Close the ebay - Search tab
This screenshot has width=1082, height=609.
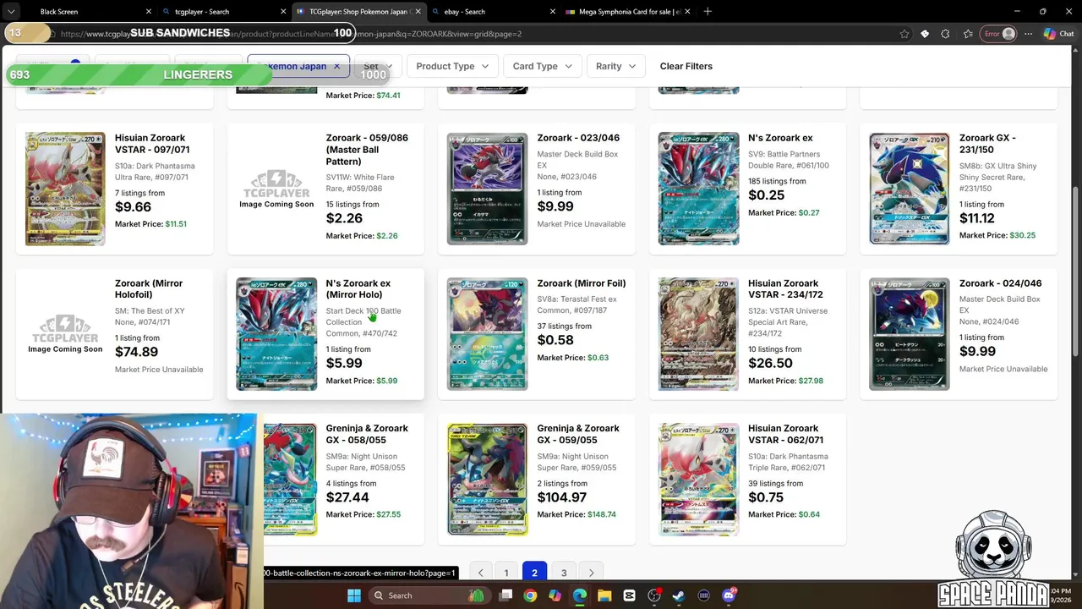pos(553,12)
